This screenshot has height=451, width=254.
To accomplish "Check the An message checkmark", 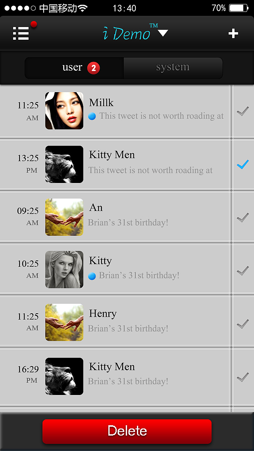I will click(x=243, y=217).
